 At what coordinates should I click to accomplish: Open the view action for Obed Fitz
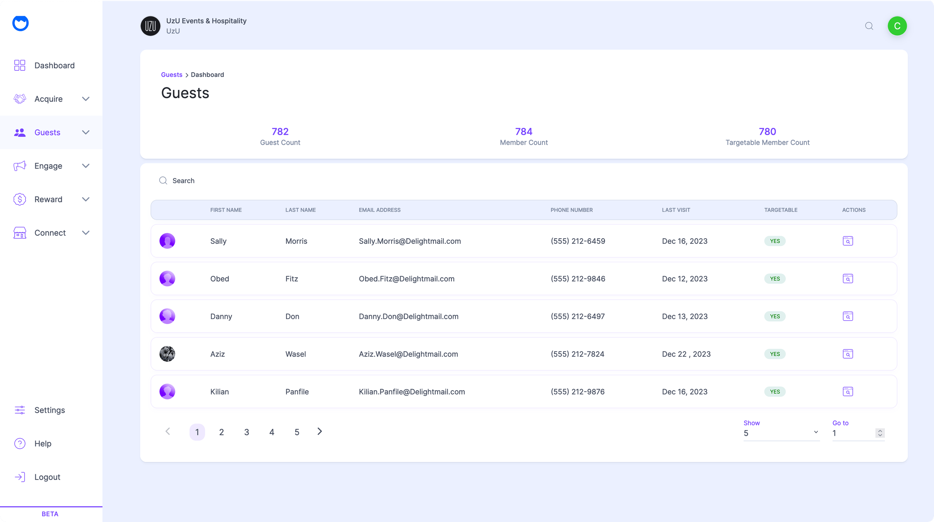point(847,279)
